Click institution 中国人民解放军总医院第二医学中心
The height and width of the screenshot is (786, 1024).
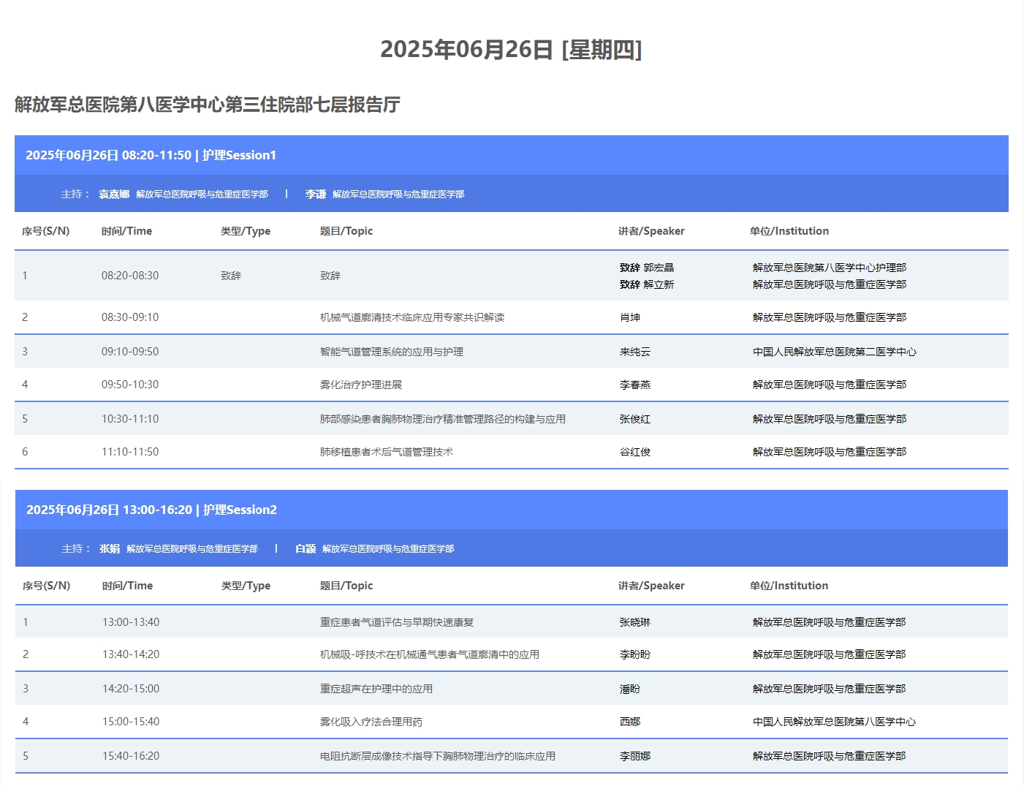pyautogui.click(x=835, y=352)
